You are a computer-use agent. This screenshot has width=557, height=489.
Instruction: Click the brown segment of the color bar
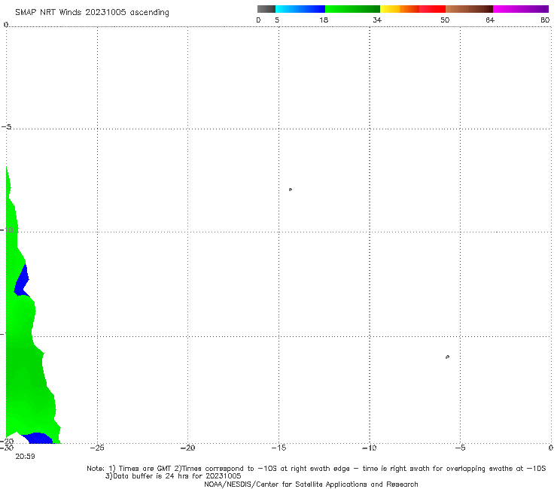click(469, 9)
